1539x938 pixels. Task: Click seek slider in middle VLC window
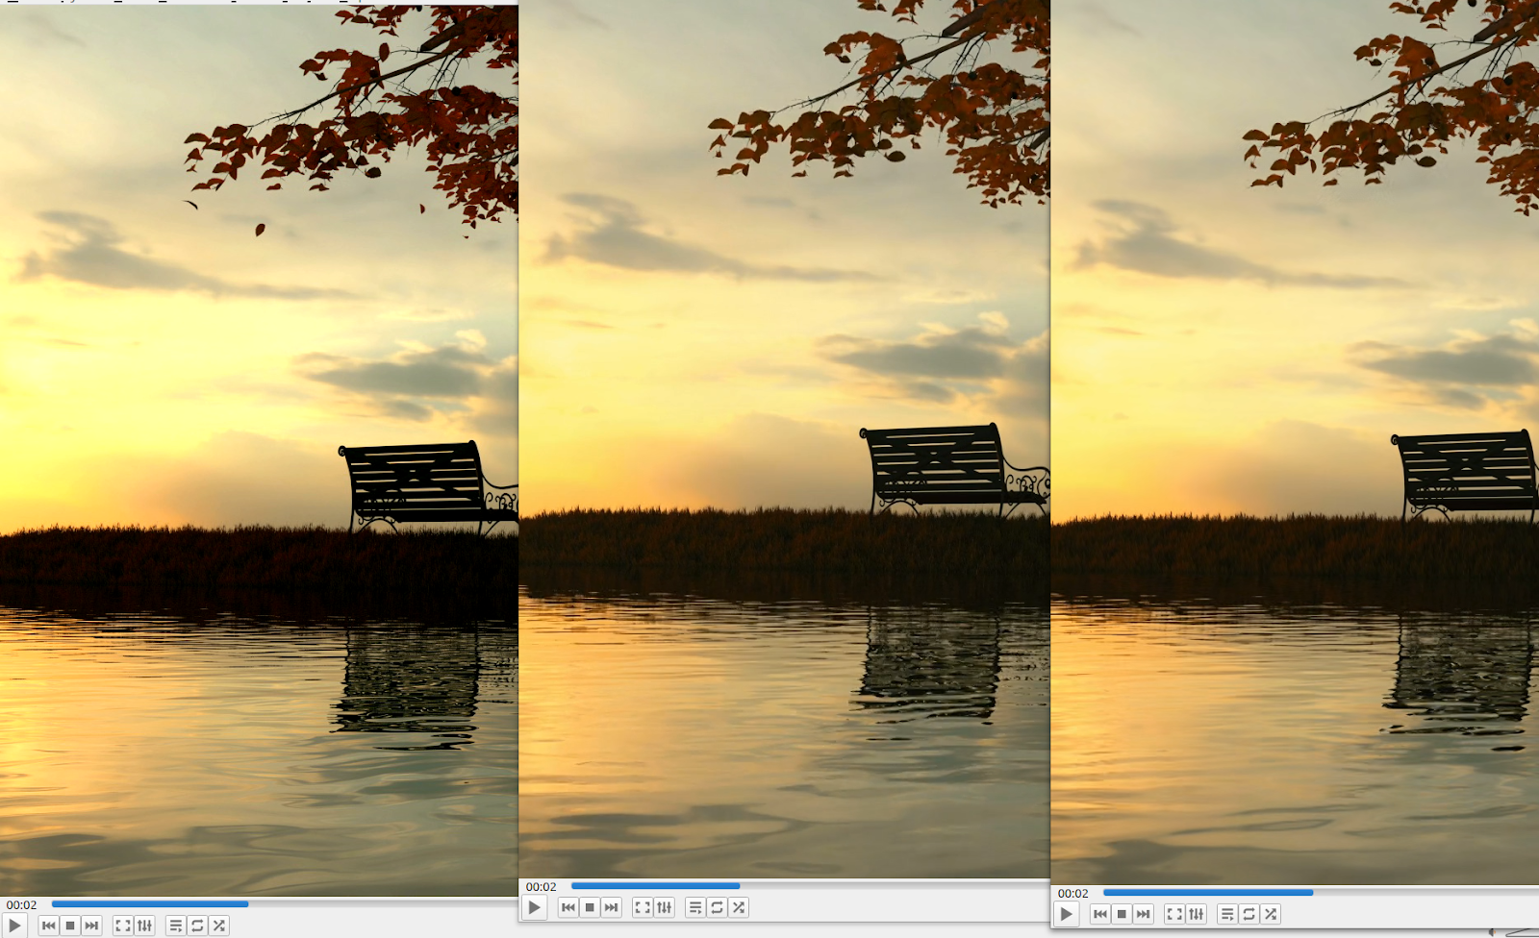click(810, 886)
